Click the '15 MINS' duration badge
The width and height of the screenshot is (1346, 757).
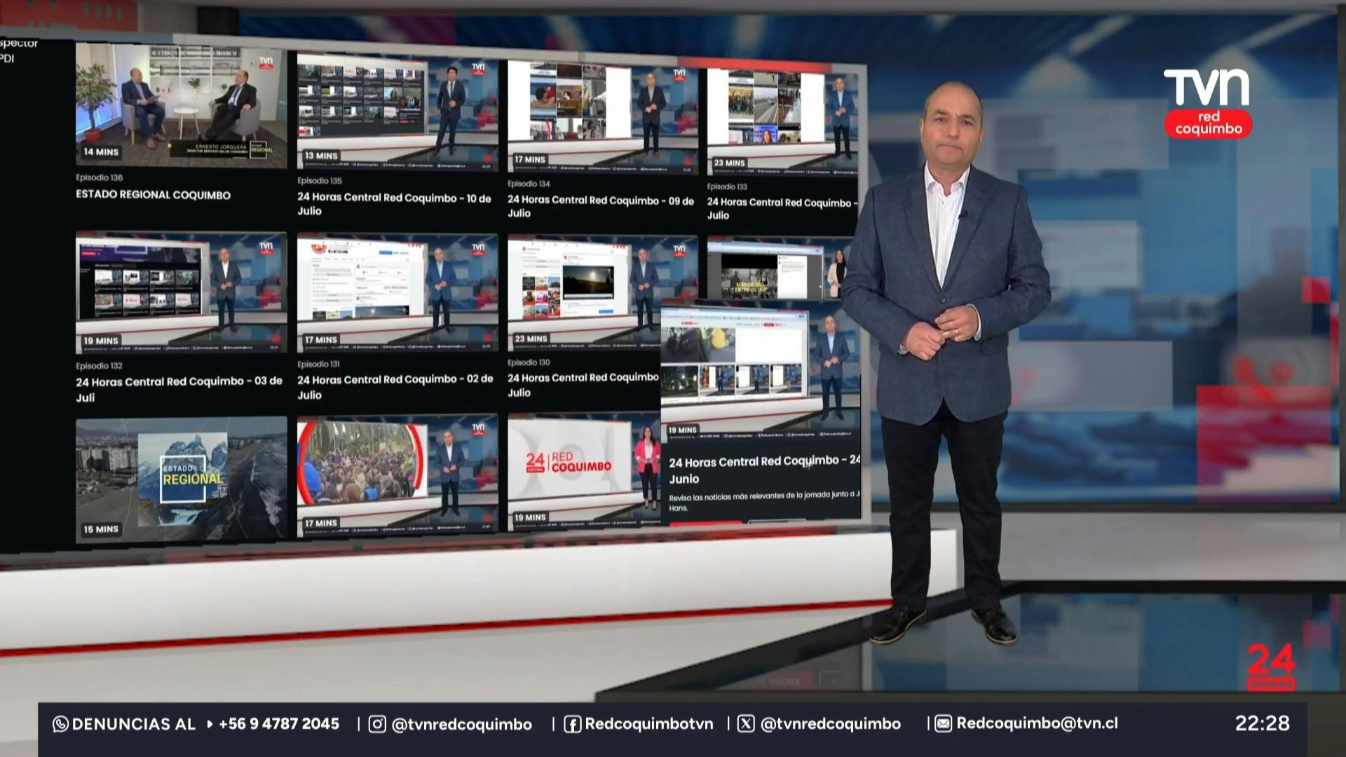(101, 529)
